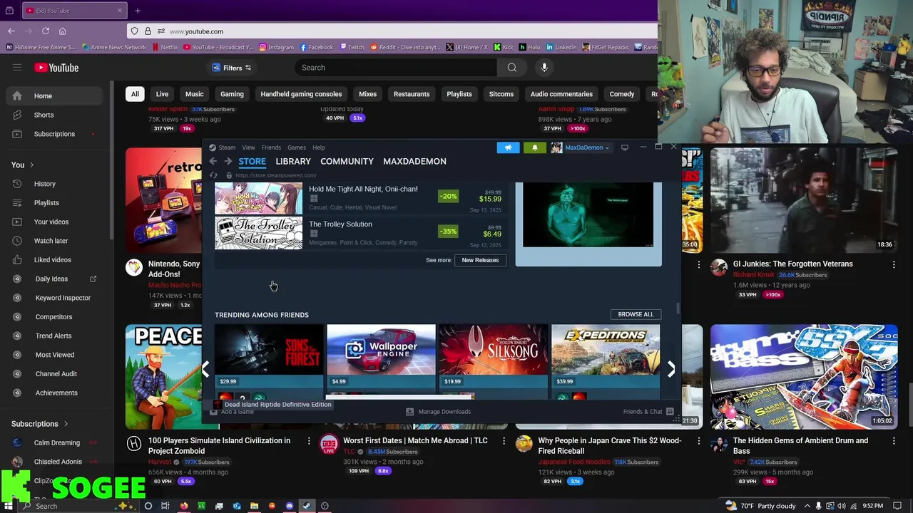Open The Trolley Solution store listing
The height and width of the screenshot is (513, 913).
[x=361, y=234]
